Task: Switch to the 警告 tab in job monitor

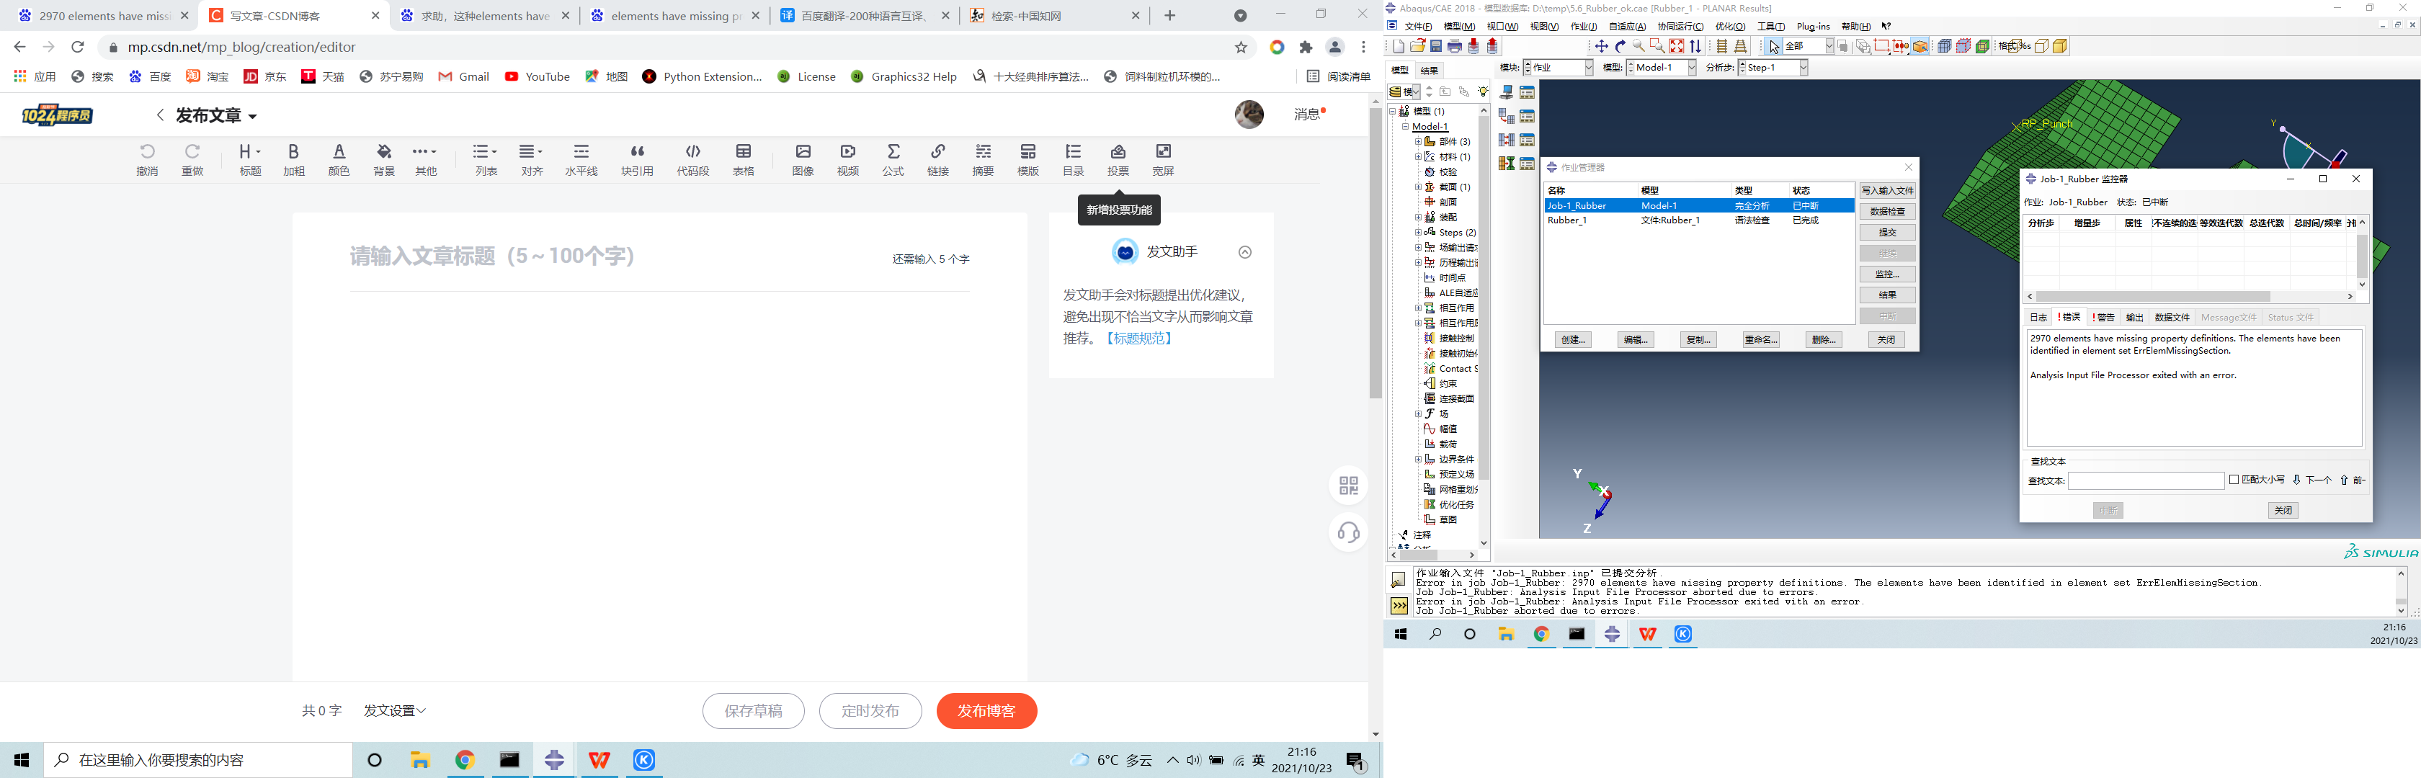Action: pyautogui.click(x=2103, y=317)
